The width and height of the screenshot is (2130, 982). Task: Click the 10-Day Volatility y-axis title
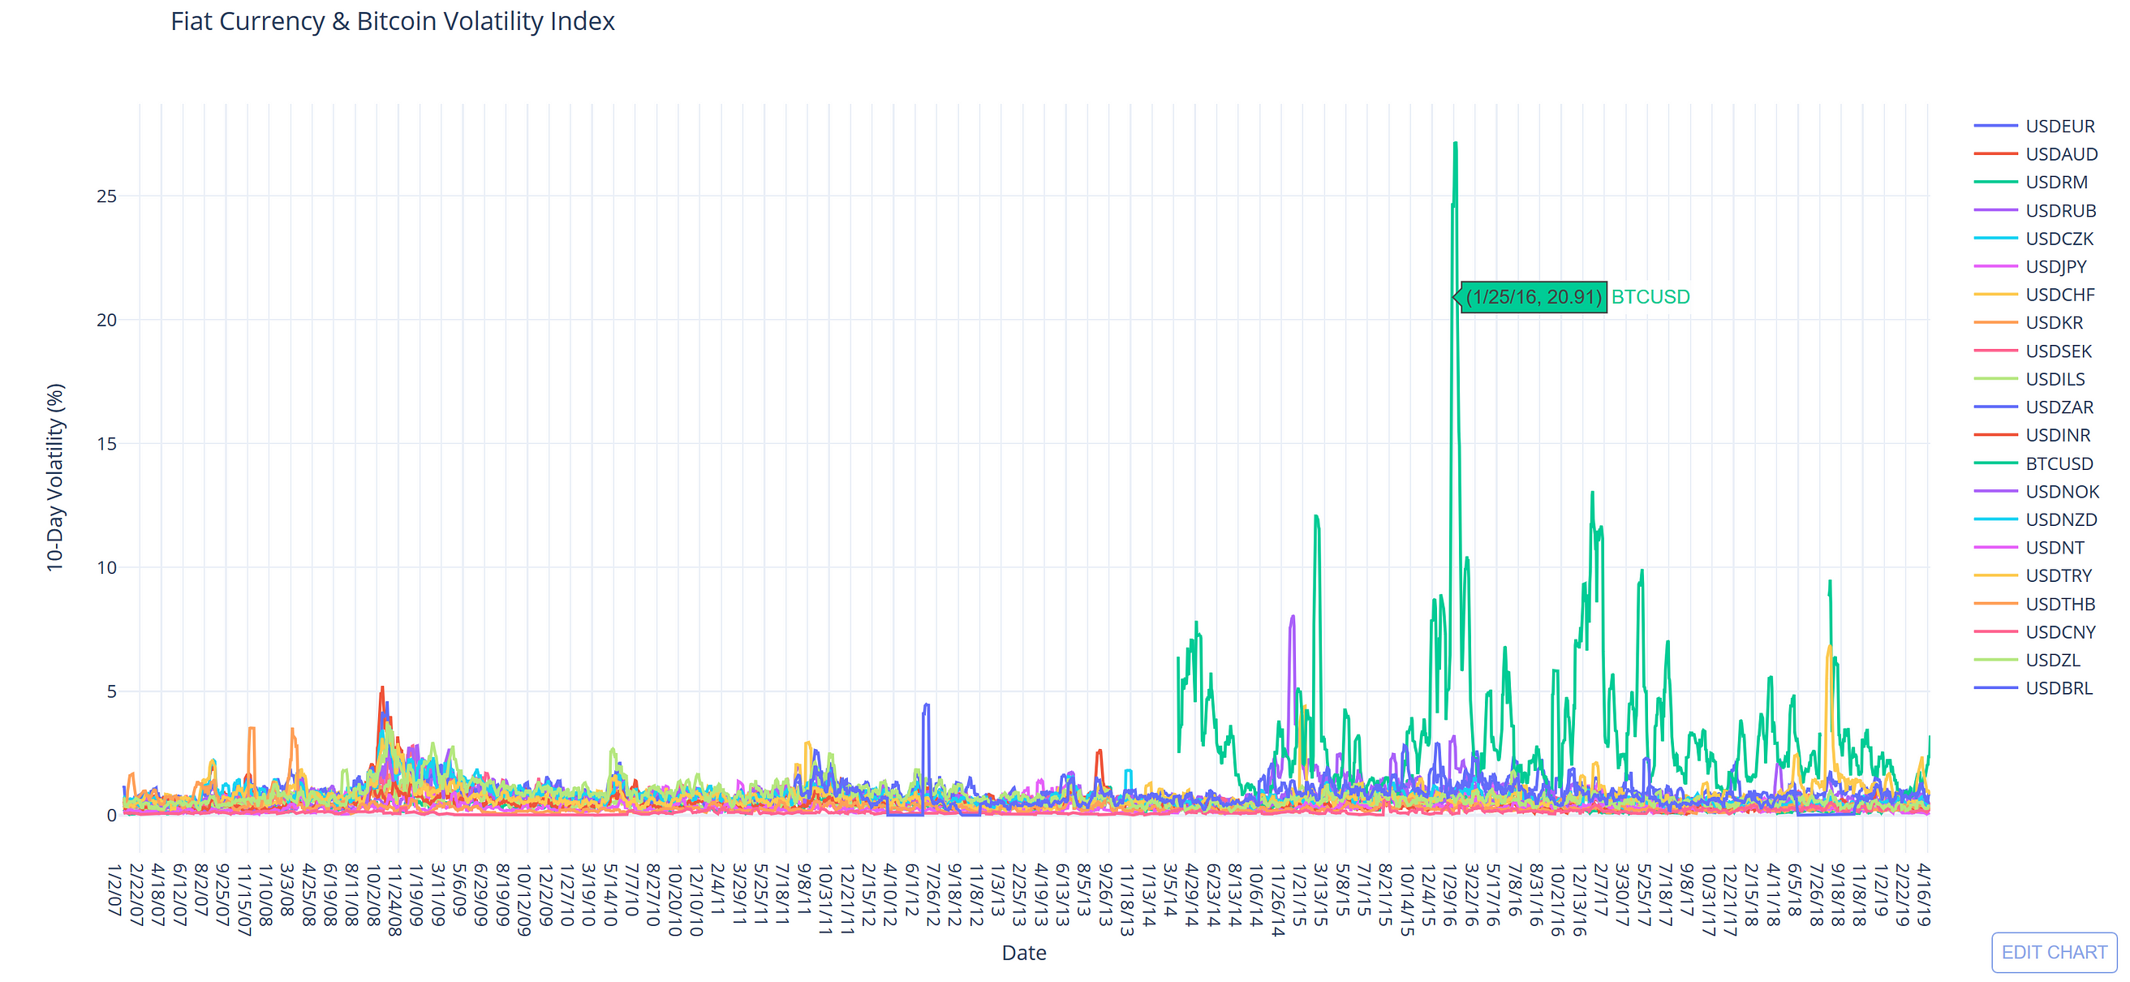[54, 477]
